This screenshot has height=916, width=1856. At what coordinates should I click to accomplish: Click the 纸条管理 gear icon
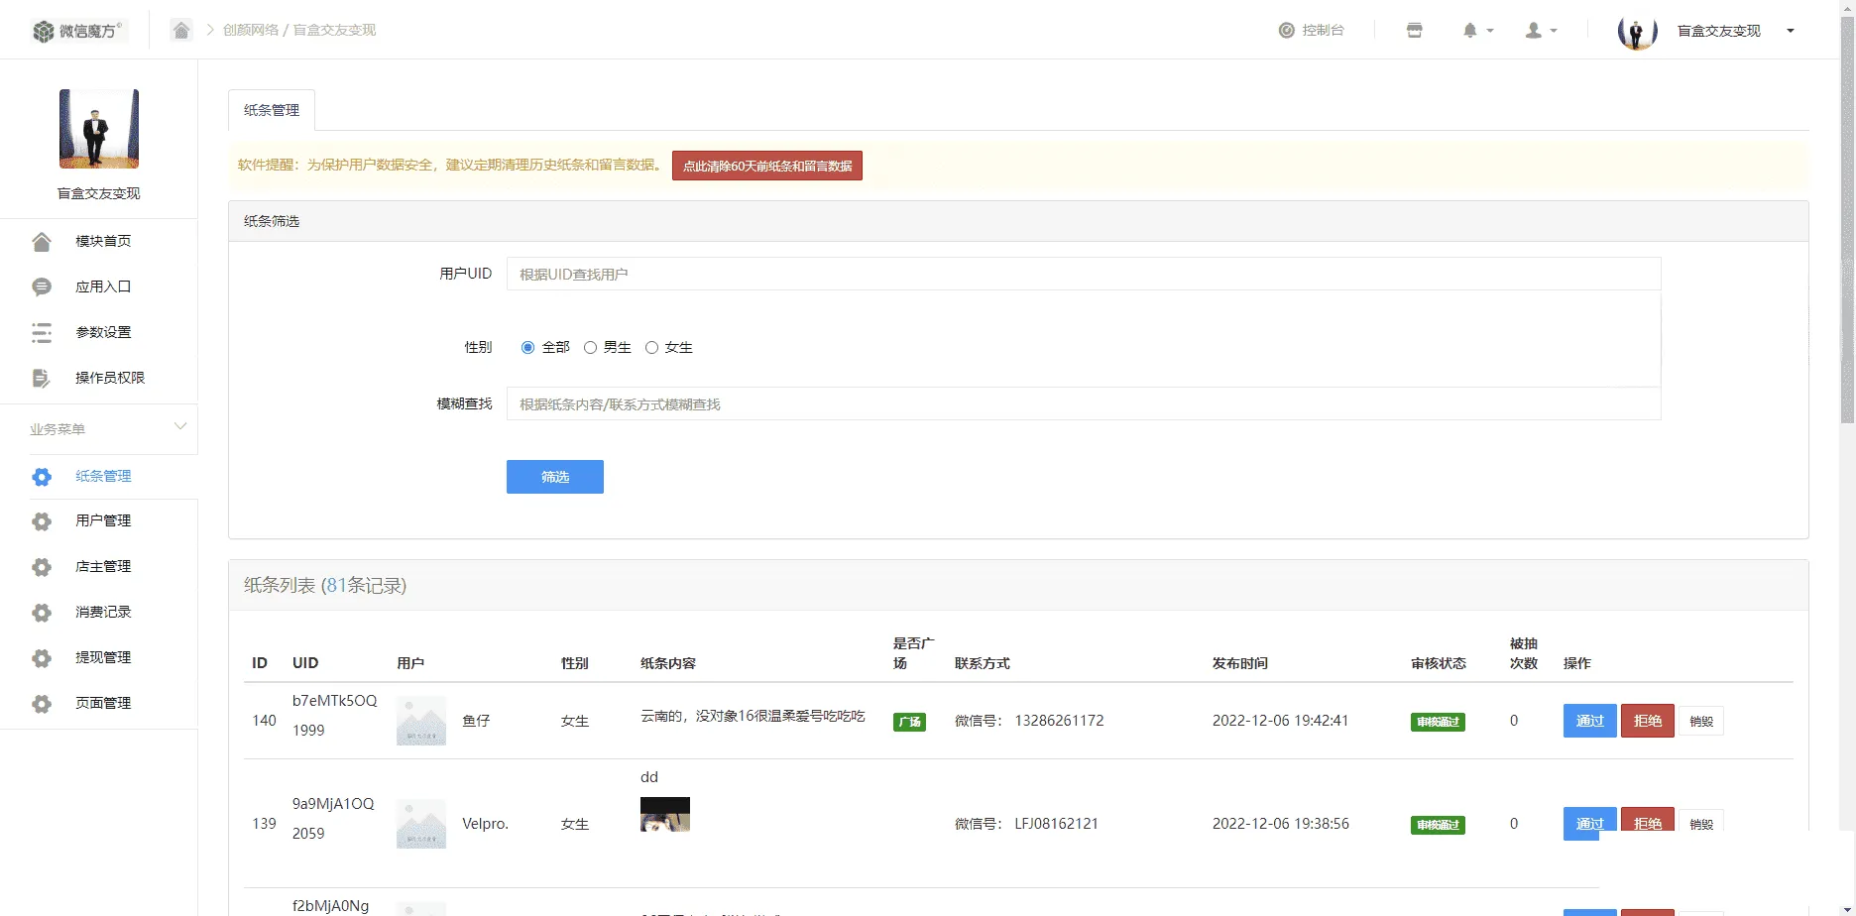coord(42,477)
